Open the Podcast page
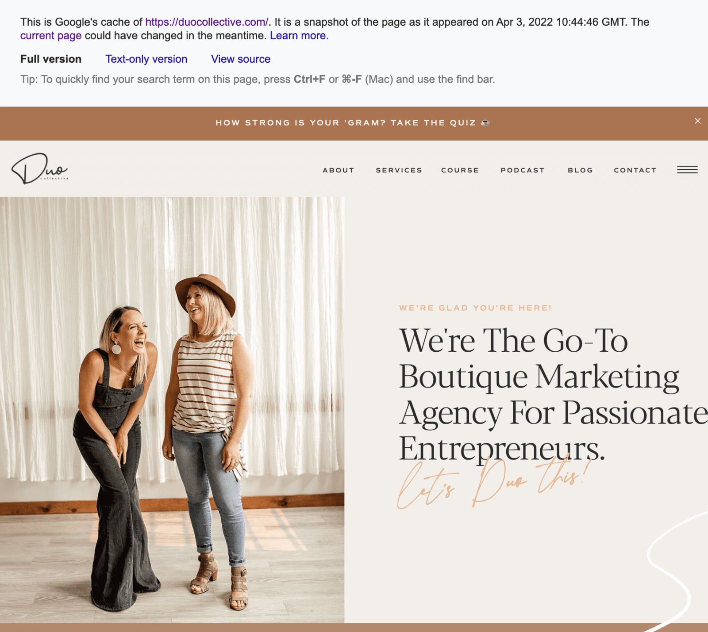 [522, 170]
